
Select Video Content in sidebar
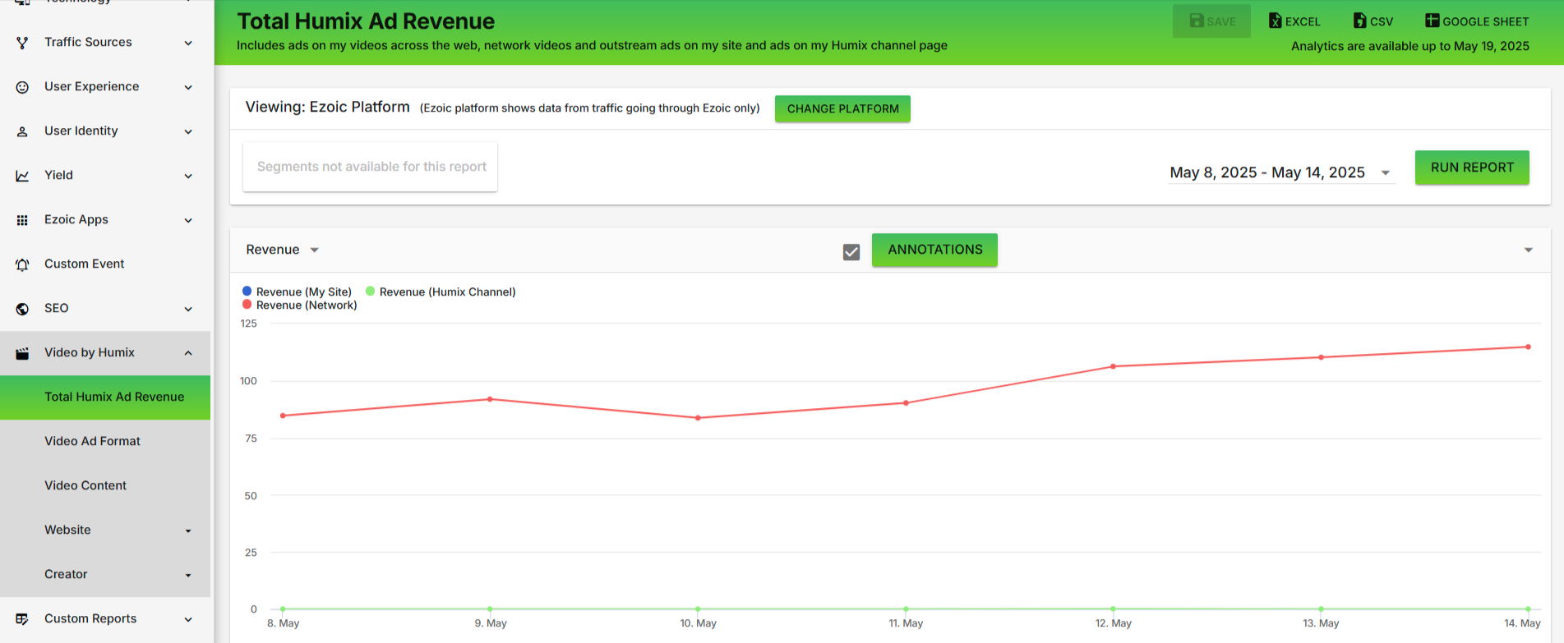85,485
